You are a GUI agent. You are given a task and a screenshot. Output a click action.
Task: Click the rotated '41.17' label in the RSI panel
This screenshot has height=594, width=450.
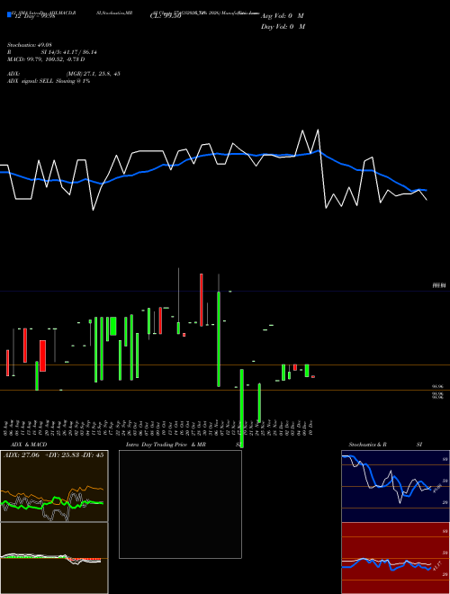(437, 567)
